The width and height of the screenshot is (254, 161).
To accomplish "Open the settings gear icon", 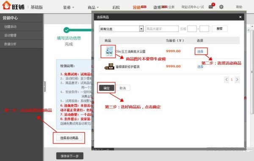I will pyautogui.click(x=221, y=7).
